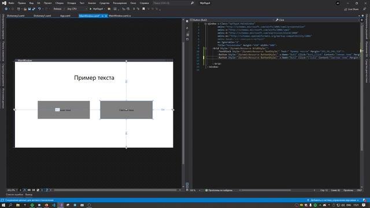The width and height of the screenshot is (370, 208).
Task: Open the Сборка menu
Action: [x=59, y=3]
